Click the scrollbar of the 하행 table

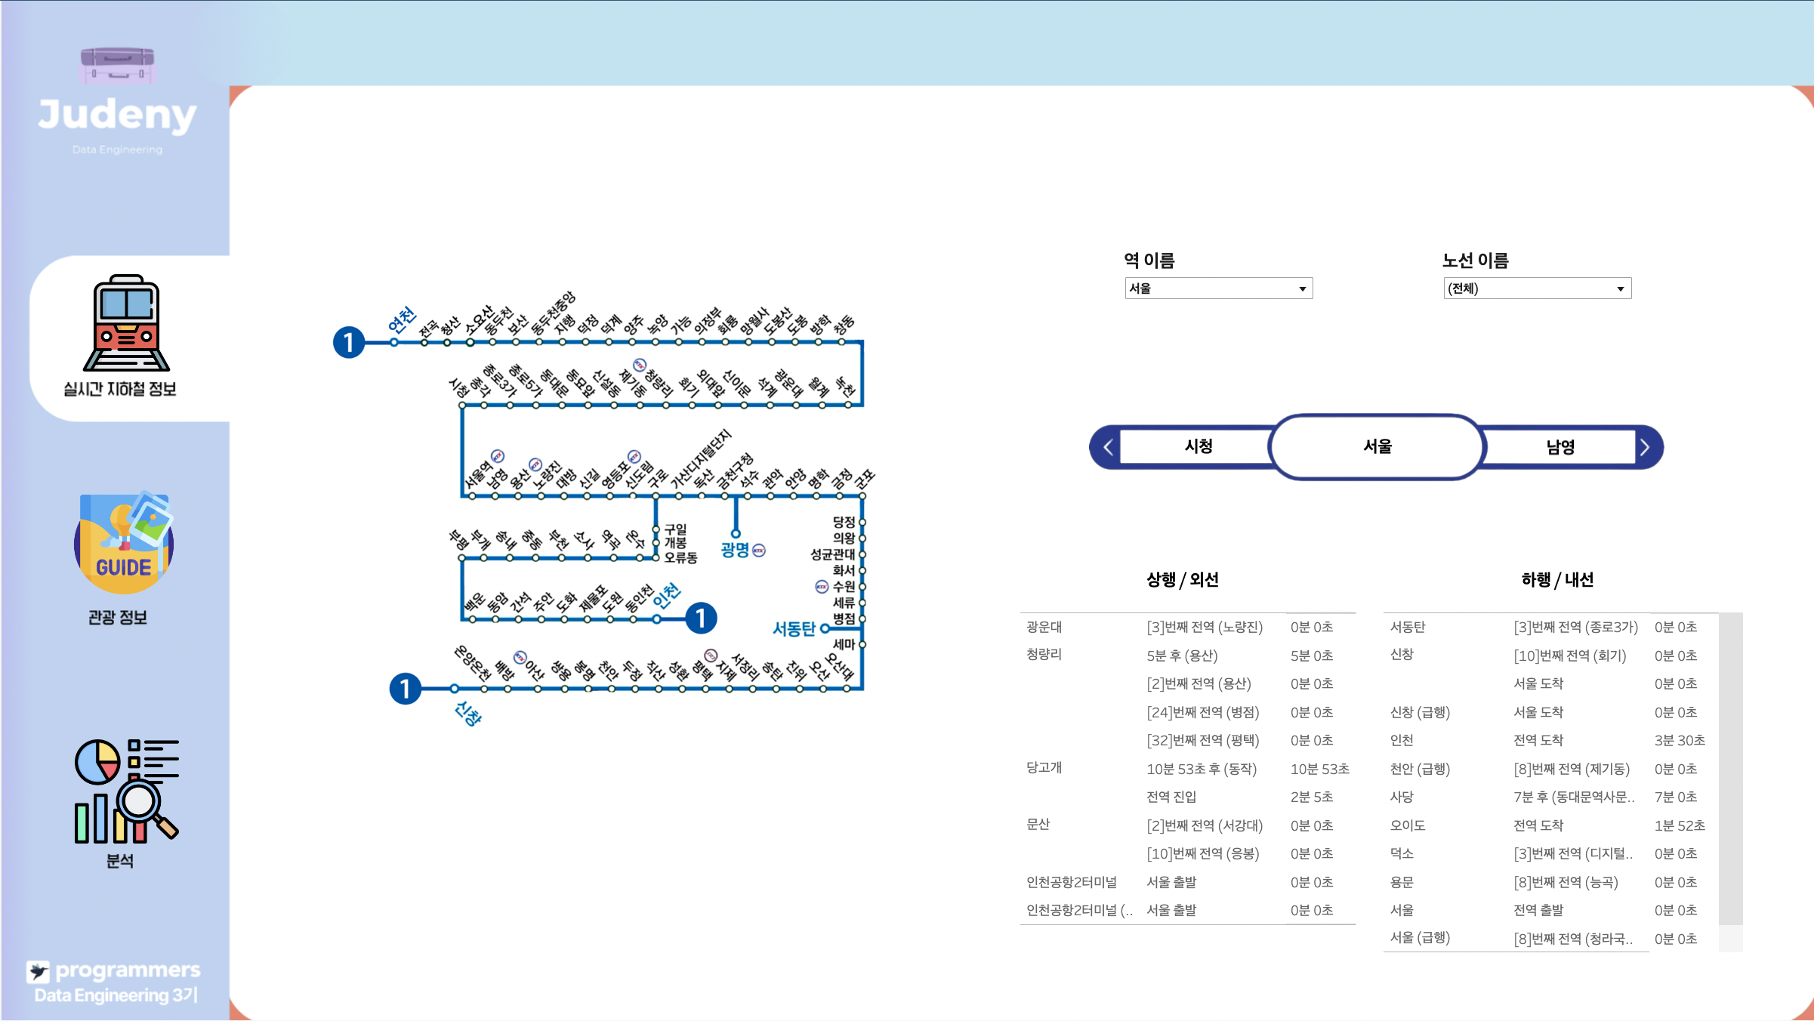point(1730,767)
